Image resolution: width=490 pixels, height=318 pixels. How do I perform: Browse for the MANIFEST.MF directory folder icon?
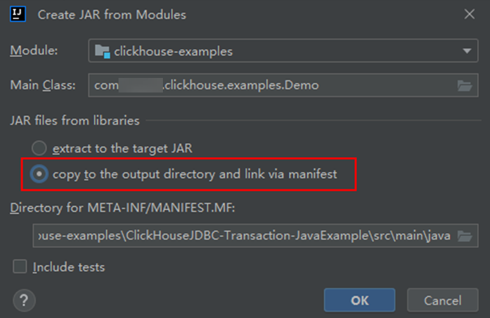(465, 236)
